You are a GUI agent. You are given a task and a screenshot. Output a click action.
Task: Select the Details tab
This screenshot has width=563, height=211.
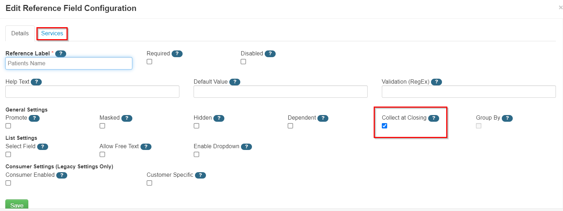20,33
